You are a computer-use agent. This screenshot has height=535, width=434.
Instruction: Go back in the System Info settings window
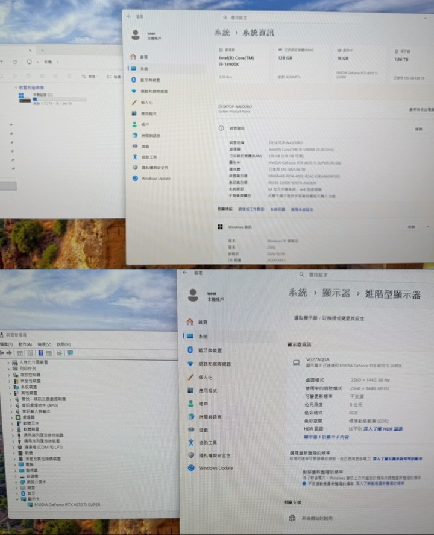(x=129, y=16)
